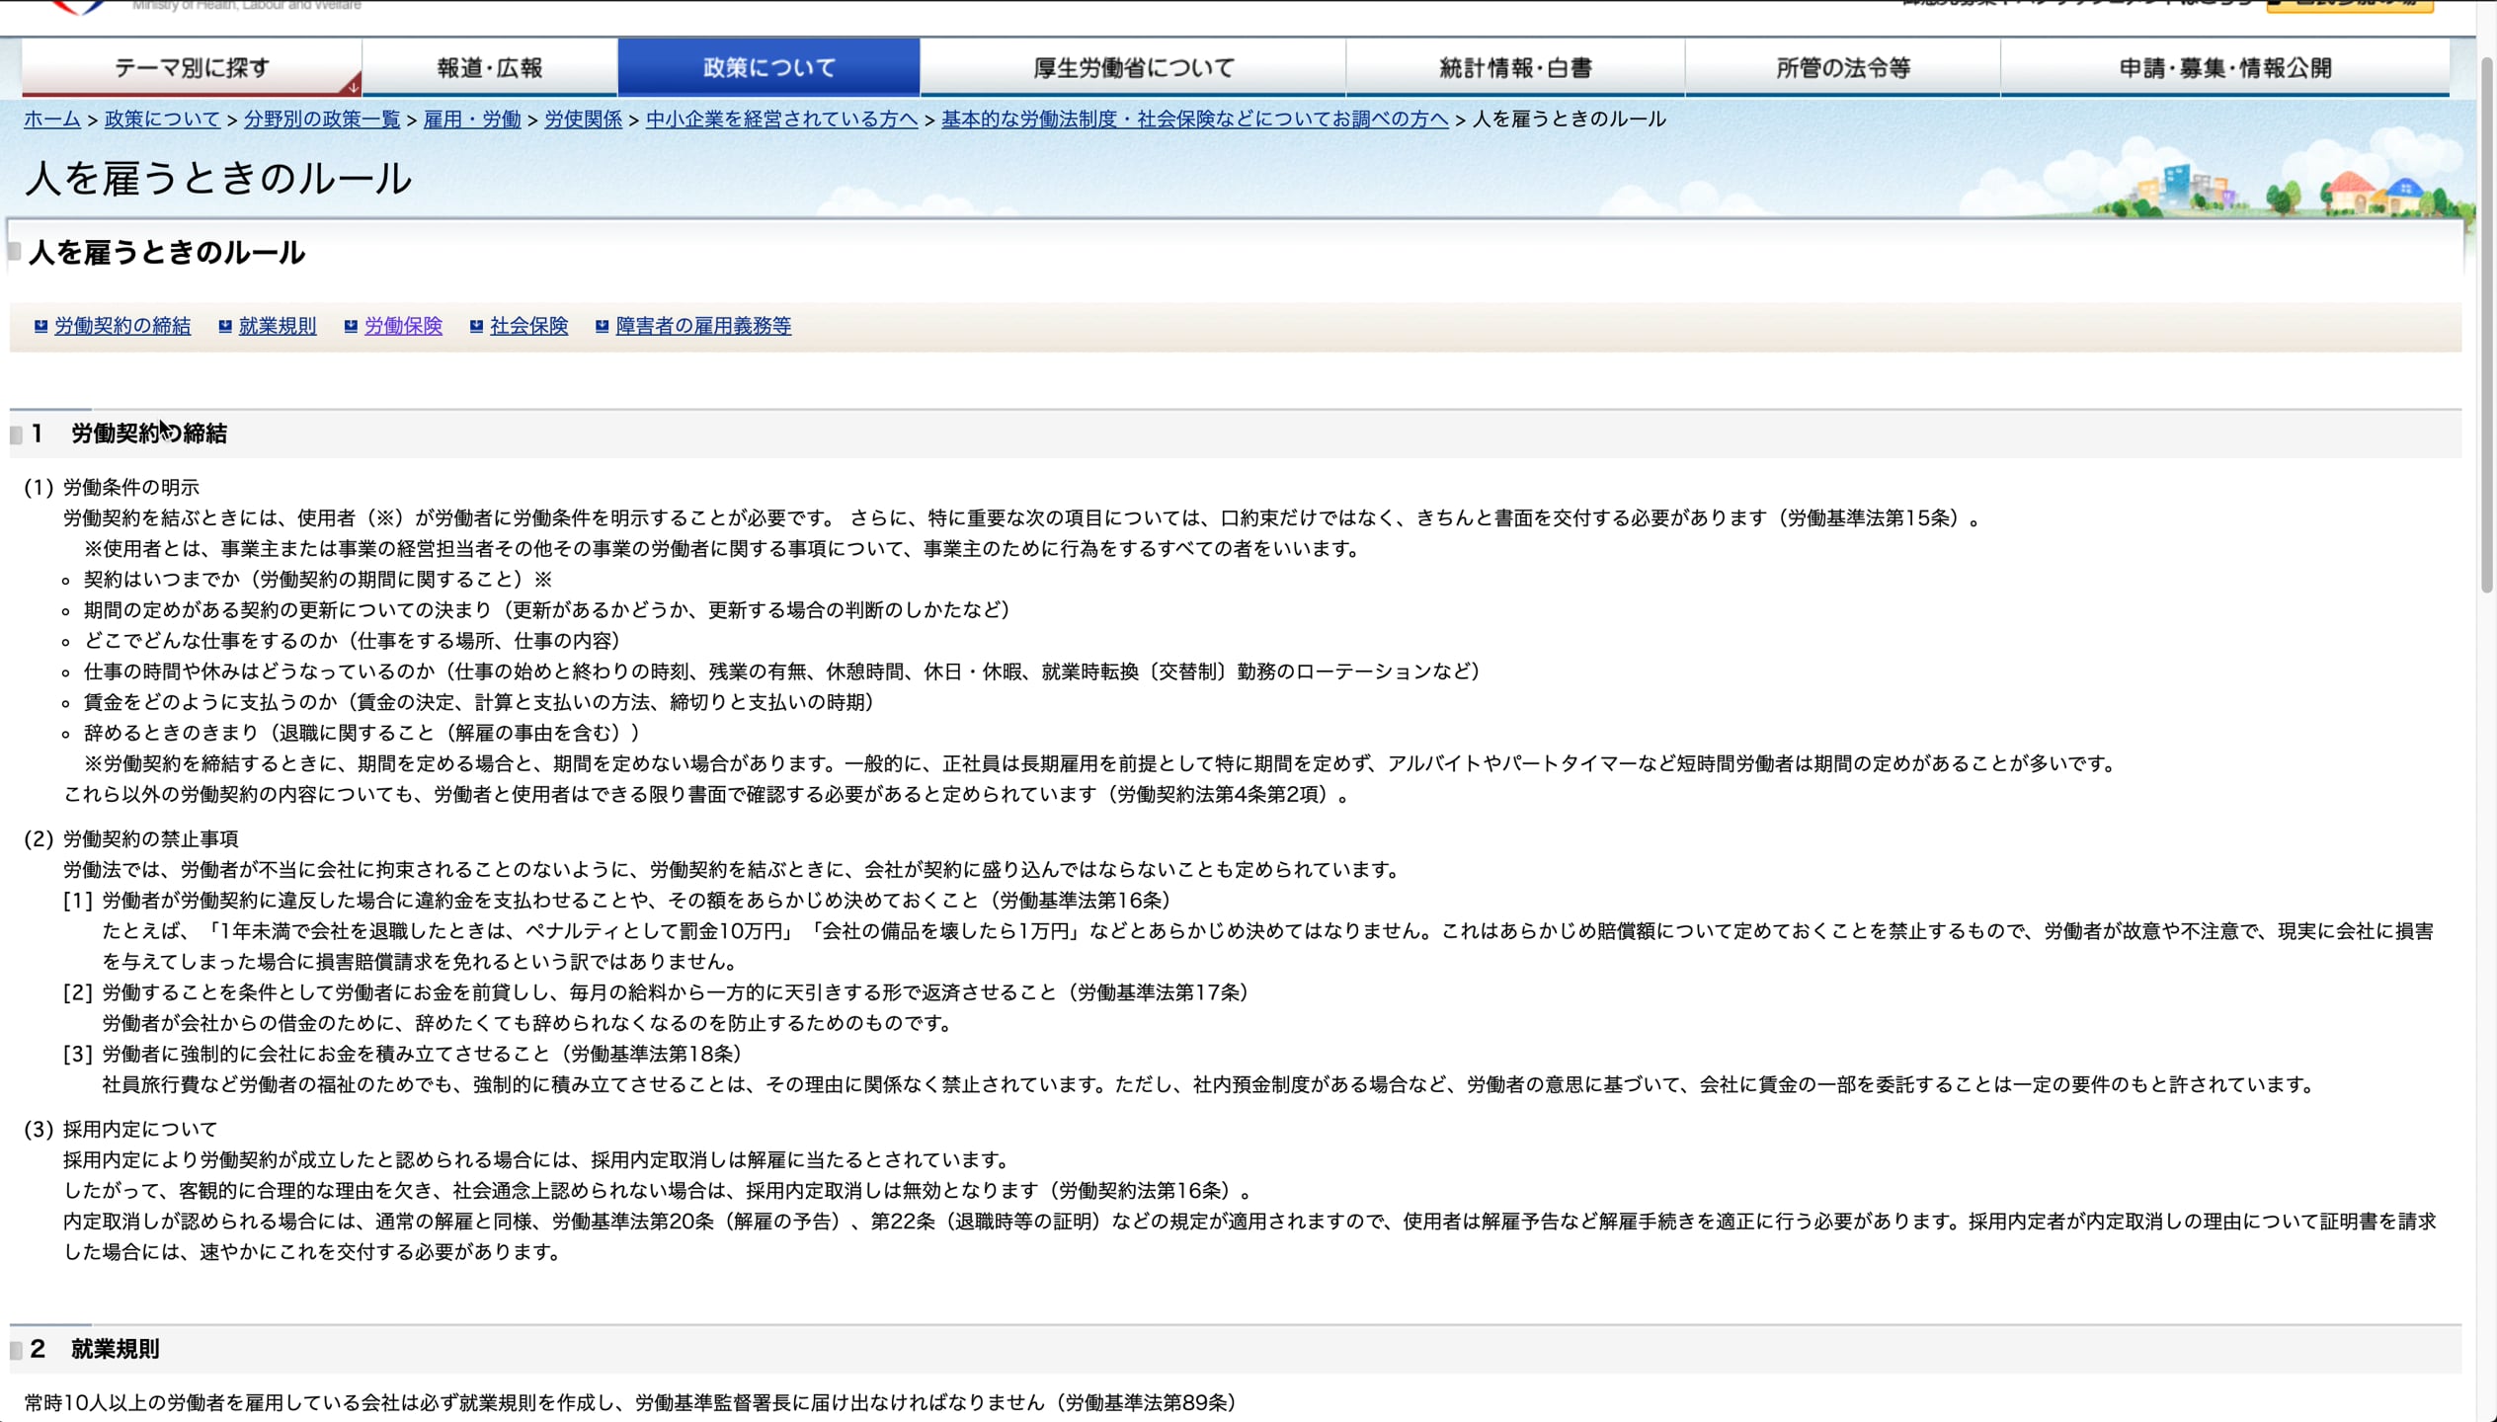
Task: Open the 雇用・労働 breadcrumb link
Action: pos(471,118)
